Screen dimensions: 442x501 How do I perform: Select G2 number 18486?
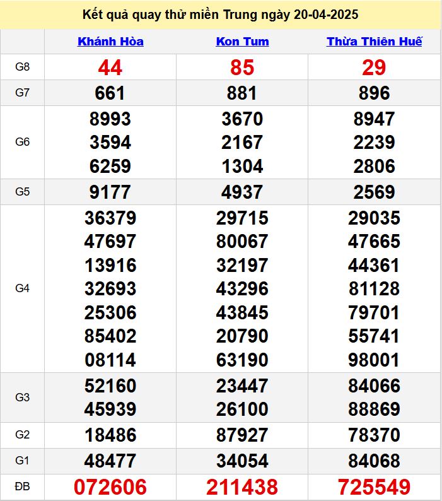[110, 435]
